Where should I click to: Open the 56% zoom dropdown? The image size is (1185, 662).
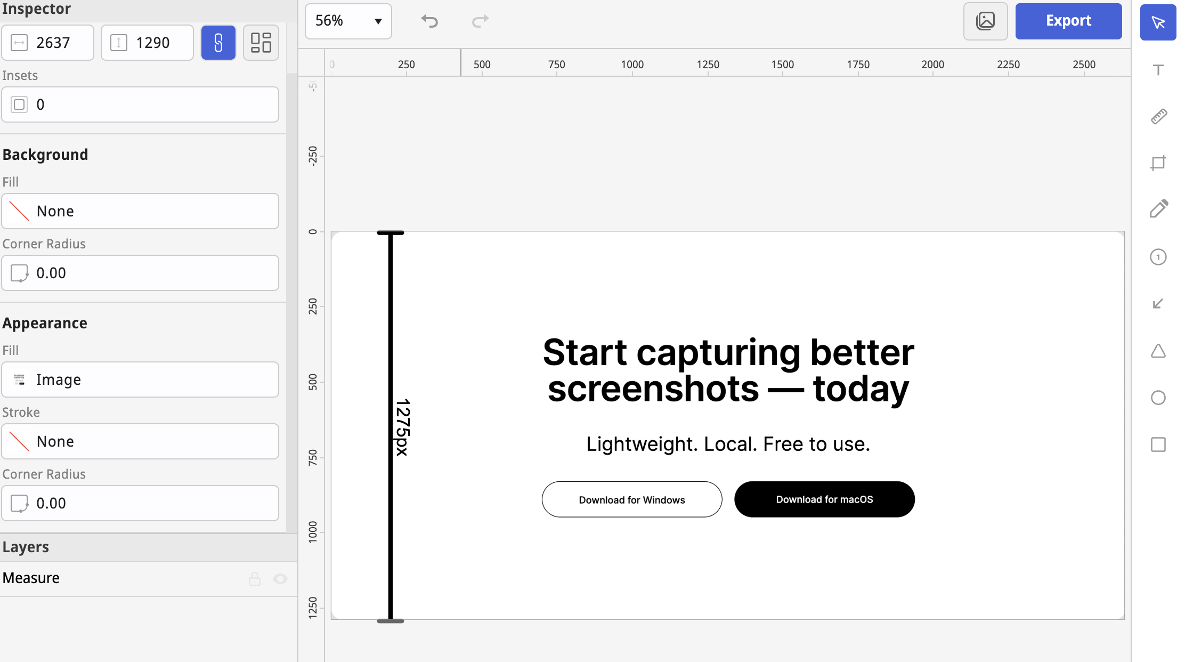point(348,21)
